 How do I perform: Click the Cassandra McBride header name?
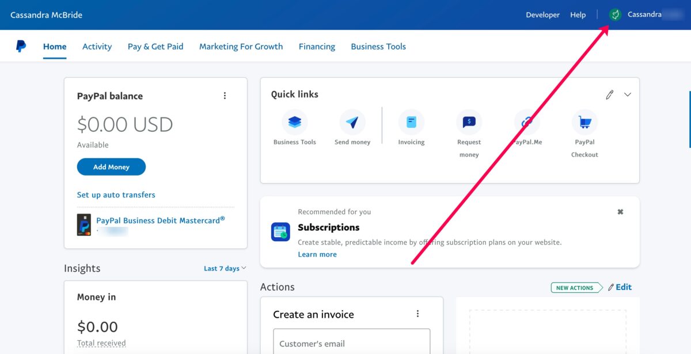pyautogui.click(x=46, y=15)
